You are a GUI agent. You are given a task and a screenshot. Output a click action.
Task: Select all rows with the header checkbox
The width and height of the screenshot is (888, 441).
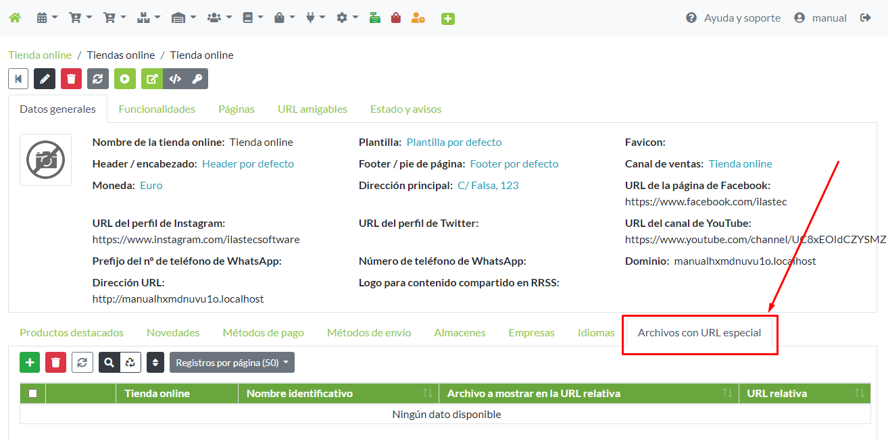tap(32, 393)
